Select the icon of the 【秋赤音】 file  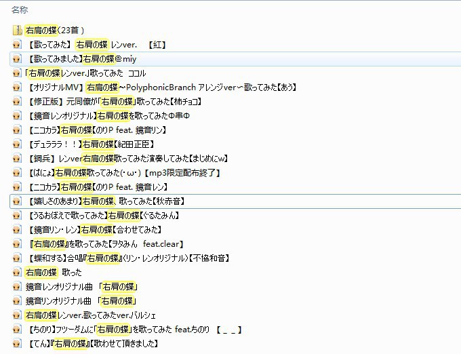click(17, 201)
